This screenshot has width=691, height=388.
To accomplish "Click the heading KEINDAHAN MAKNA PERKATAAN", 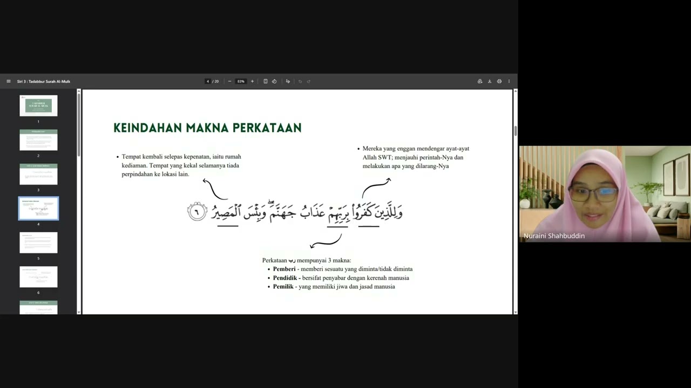I will coord(207,128).
